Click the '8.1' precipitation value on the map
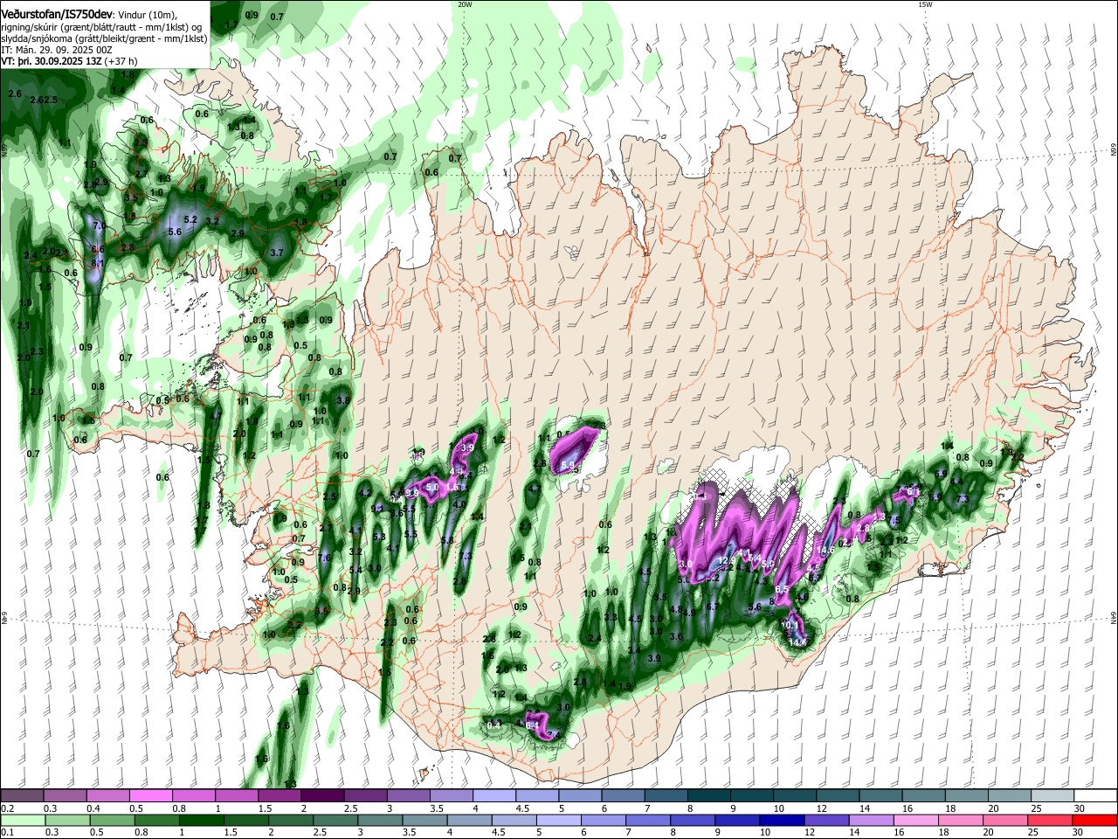The width and height of the screenshot is (1118, 839). [x=98, y=263]
